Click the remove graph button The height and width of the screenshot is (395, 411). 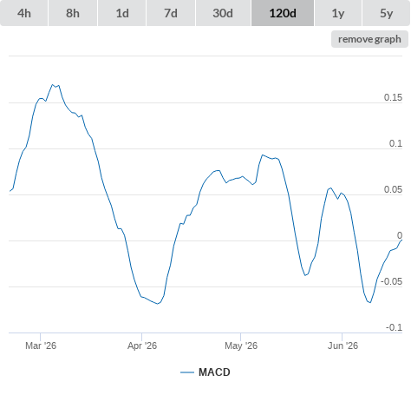click(369, 39)
